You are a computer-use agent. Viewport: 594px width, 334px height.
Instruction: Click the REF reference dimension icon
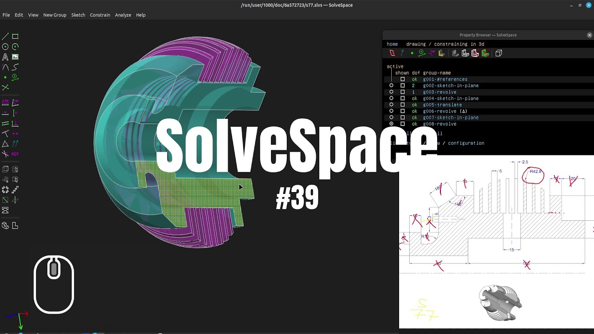(x=15, y=154)
